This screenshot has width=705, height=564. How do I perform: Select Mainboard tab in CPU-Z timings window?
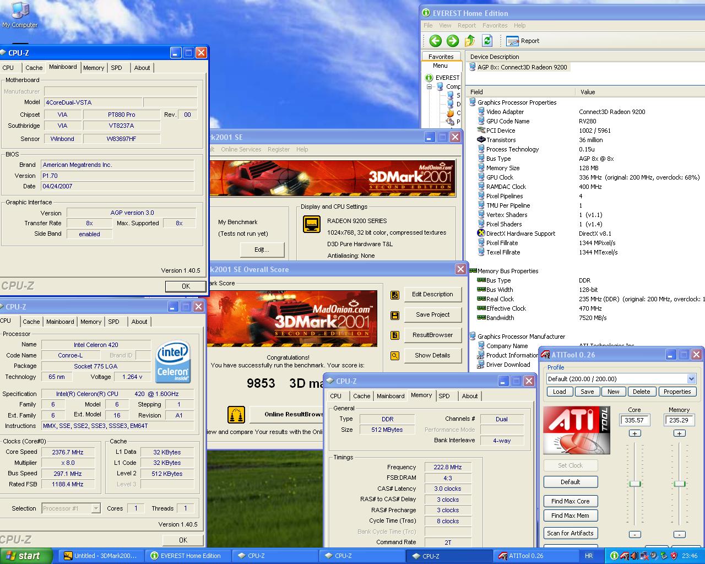pyautogui.click(x=391, y=396)
